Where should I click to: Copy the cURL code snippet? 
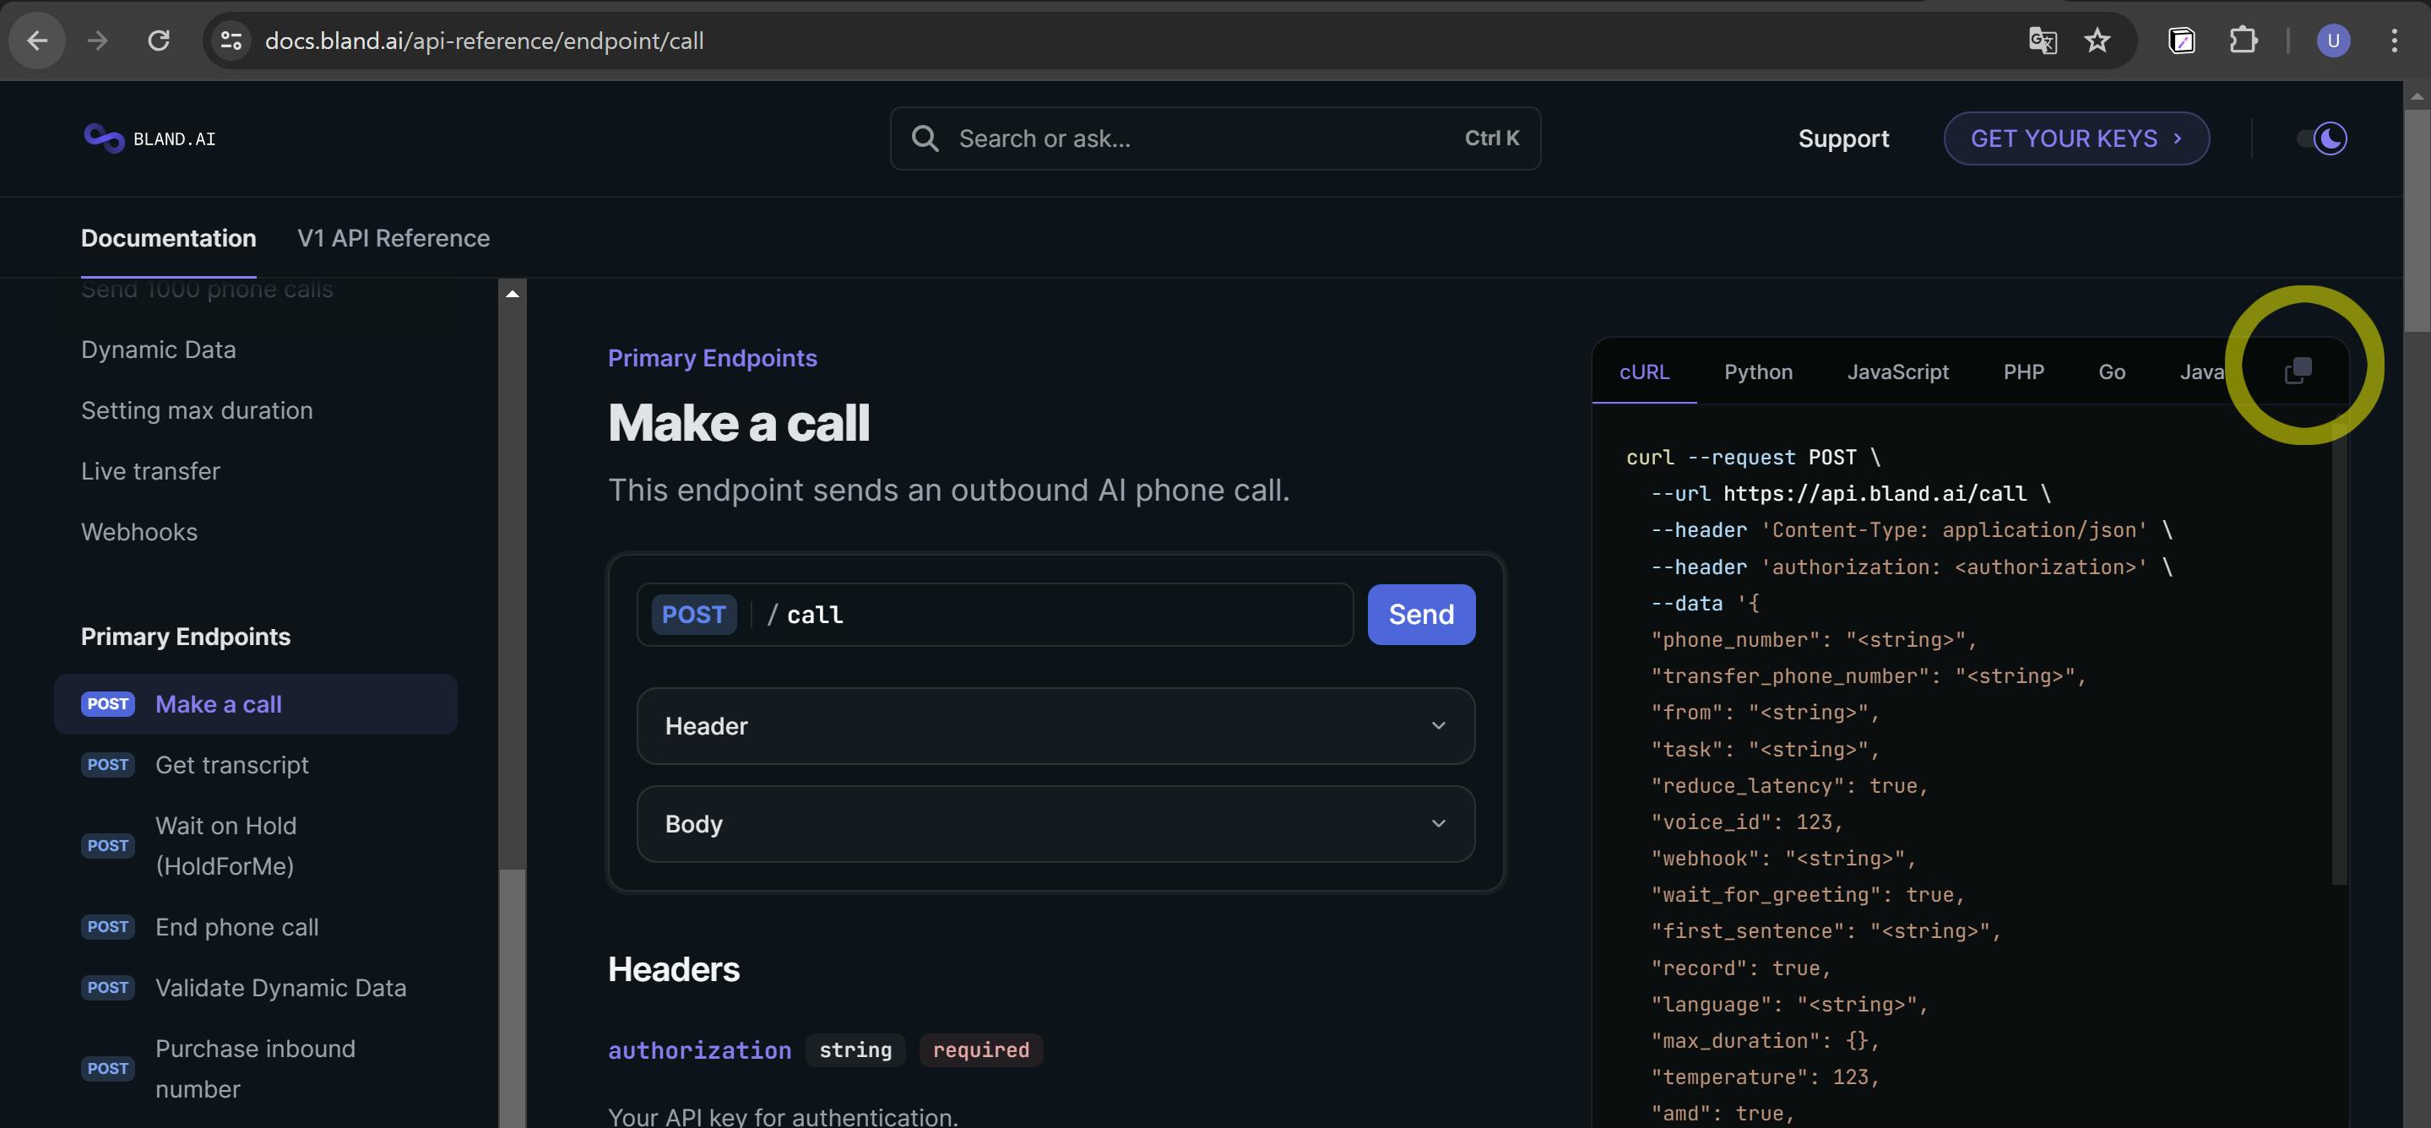coord(2298,371)
